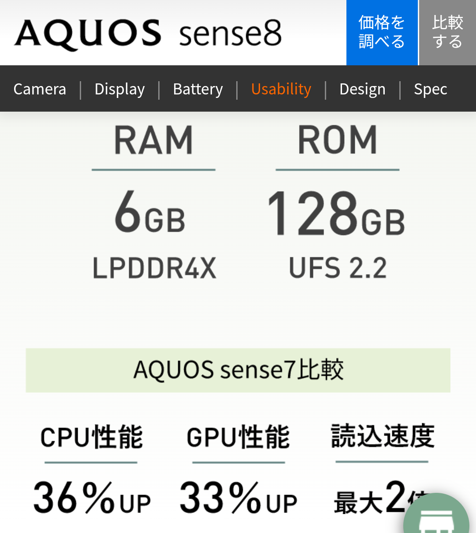
Task: Open the Design tab
Action: tap(362, 89)
